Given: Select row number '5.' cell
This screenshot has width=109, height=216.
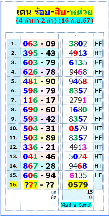Looking at the screenshot, I should point(14,81).
